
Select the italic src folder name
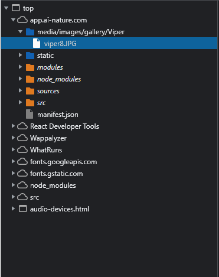[41, 103]
